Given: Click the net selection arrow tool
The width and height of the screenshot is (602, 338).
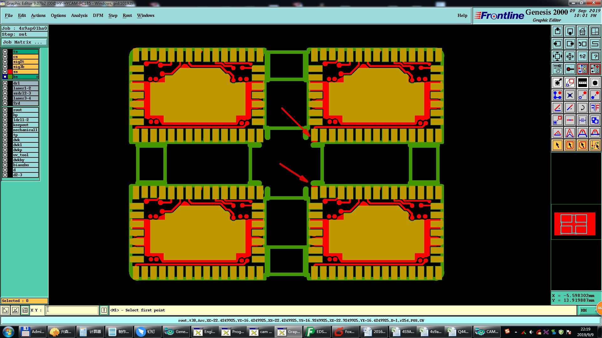Looking at the screenshot, I should point(595,145).
